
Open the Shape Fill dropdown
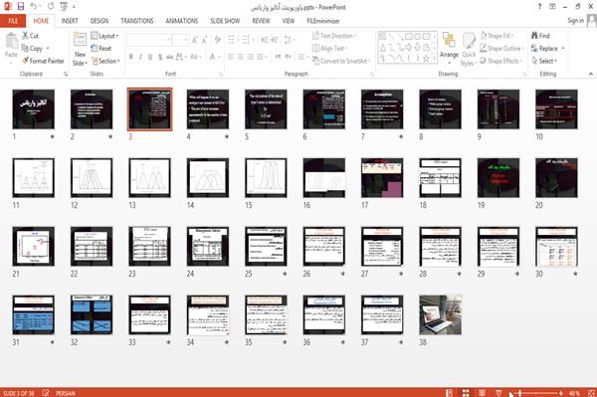[497, 36]
